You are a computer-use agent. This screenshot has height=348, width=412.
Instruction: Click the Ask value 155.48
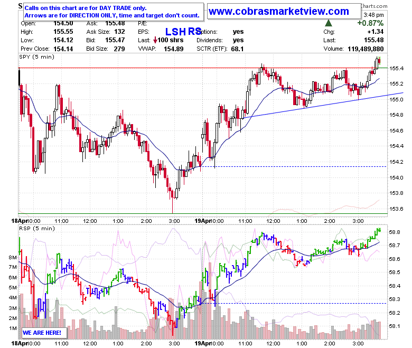115,23
